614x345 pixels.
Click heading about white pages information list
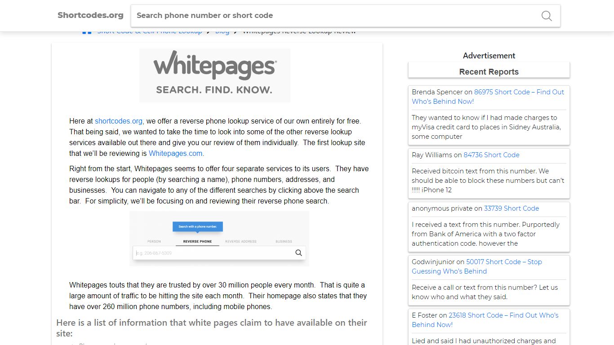212,328
